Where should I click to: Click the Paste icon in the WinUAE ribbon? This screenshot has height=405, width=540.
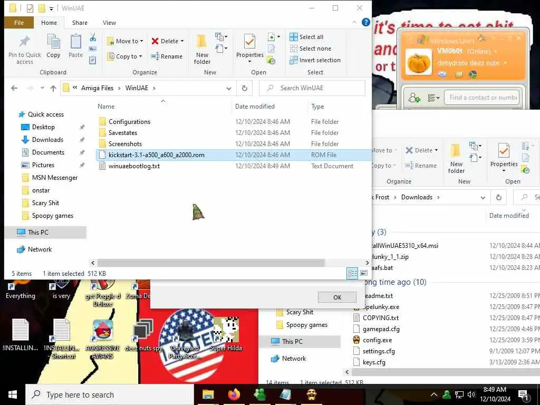(x=75, y=42)
